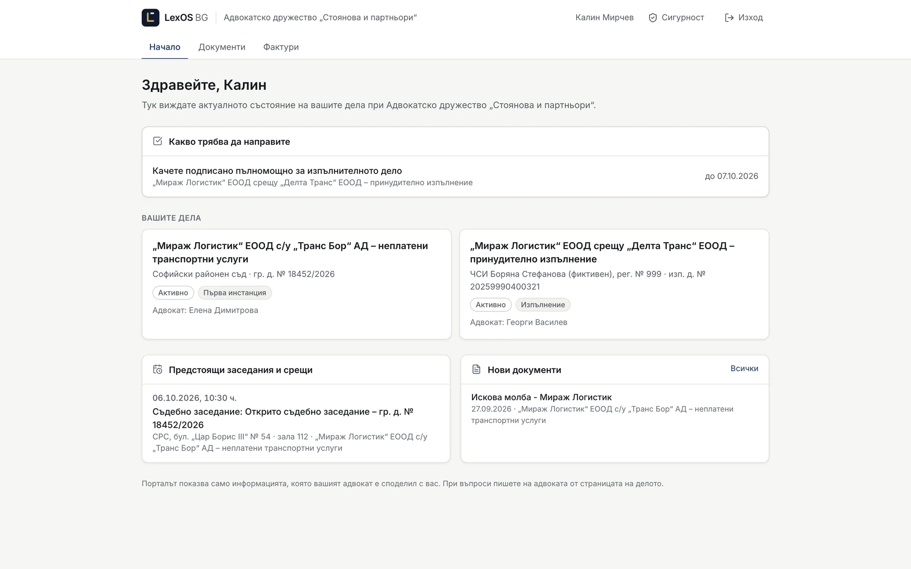Click the shield icon next to Сигурност
The image size is (911, 569).
click(x=653, y=18)
